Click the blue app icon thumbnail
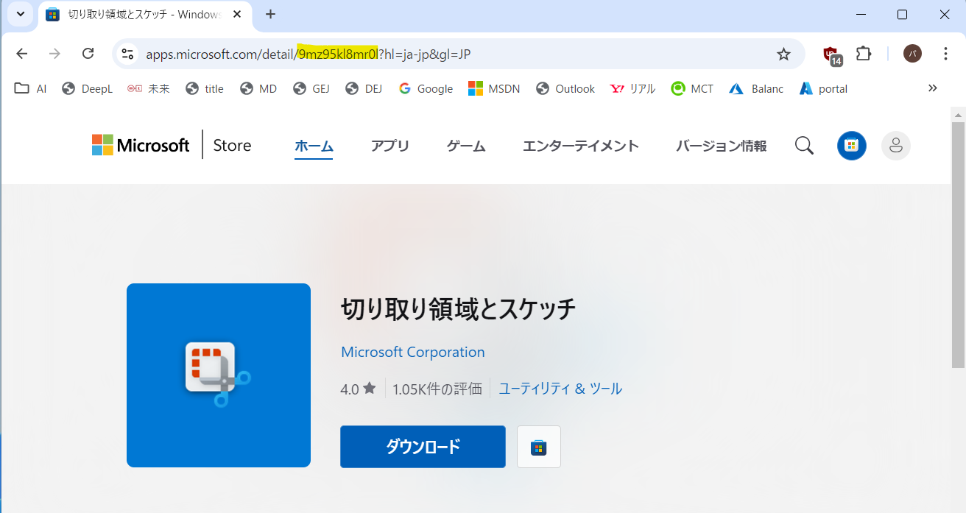 click(218, 375)
